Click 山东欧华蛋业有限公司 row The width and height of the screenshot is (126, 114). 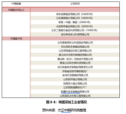[75, 79]
